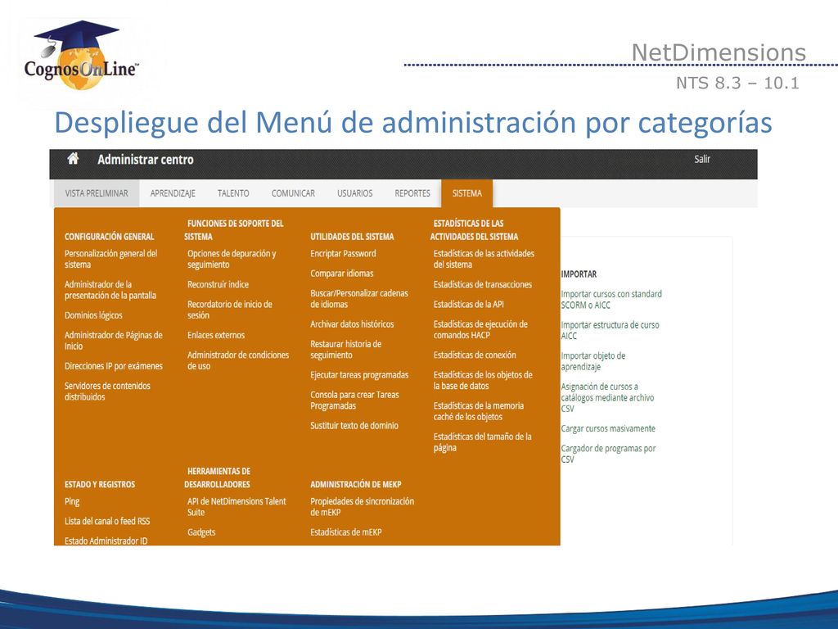This screenshot has height=629, width=838.
Task: Open Asignación de cursos a catálogos mediante archivo CSV
Action: click(x=607, y=398)
